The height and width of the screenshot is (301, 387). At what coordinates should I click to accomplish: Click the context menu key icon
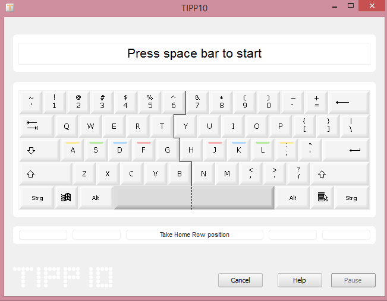(322, 198)
